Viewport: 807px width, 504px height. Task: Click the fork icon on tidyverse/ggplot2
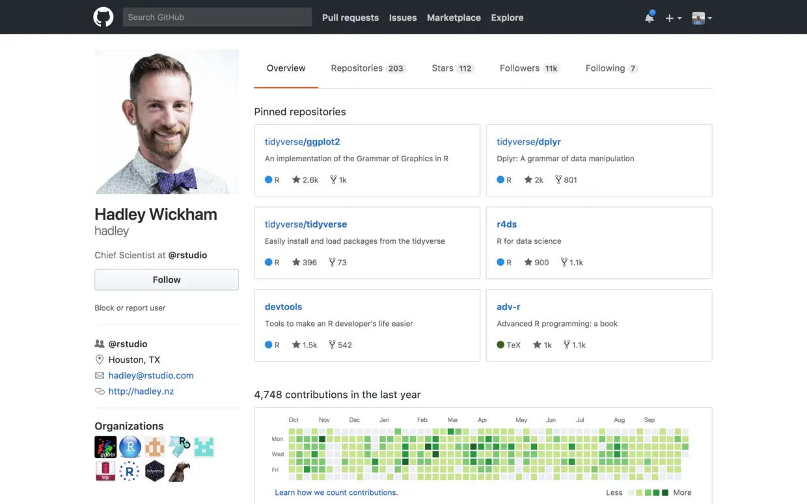click(333, 179)
